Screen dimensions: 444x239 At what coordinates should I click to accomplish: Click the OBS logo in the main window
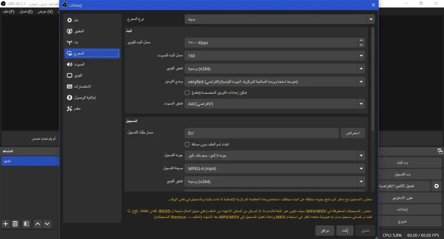coord(3,3)
